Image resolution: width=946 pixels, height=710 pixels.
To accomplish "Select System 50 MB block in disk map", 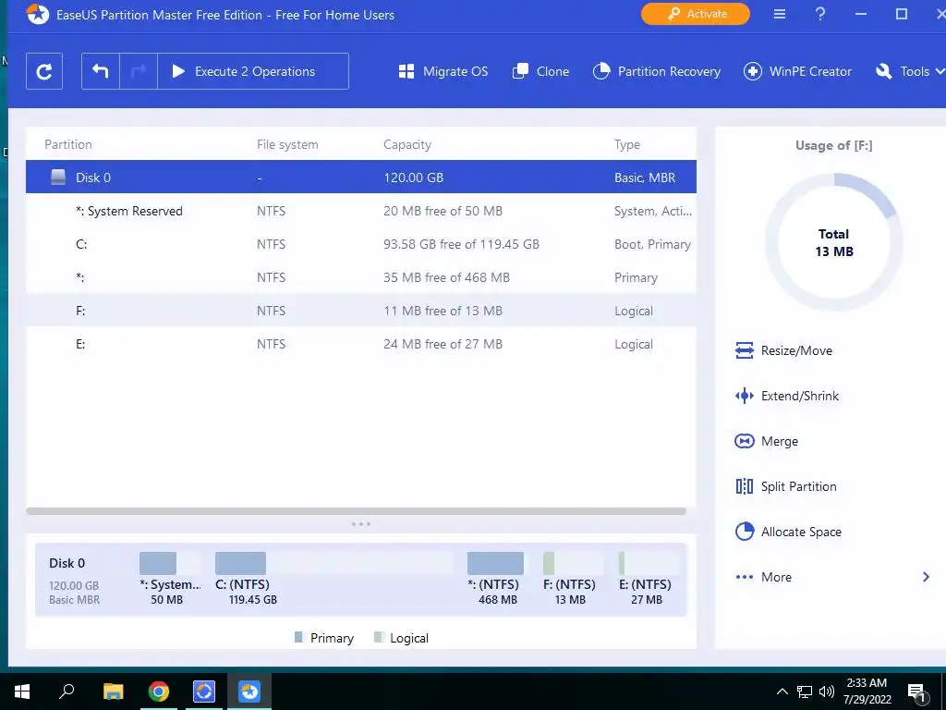I will pyautogui.click(x=170, y=579).
